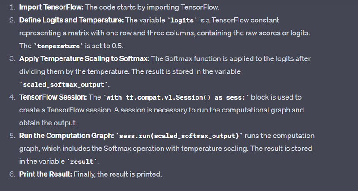
Task: Click list number 5 marker
Action: point(12,135)
